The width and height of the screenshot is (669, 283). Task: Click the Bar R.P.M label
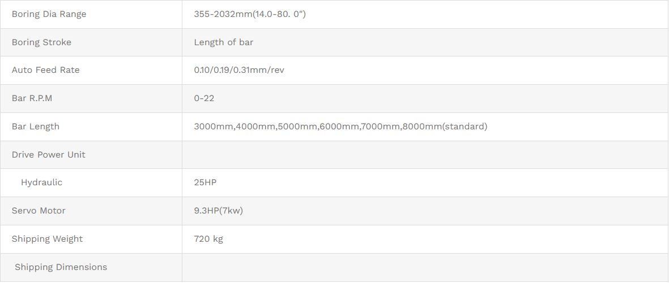click(x=32, y=98)
